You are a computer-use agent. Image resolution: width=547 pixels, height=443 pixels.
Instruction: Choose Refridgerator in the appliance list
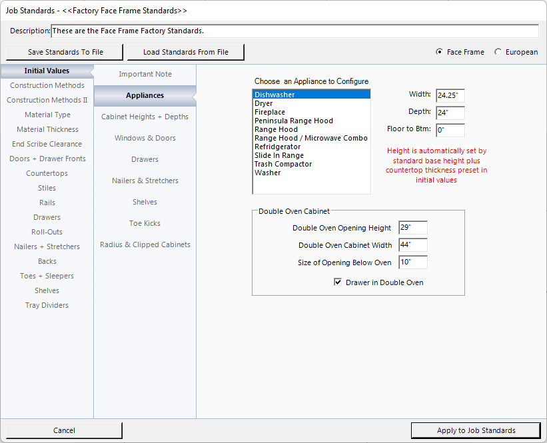(277, 147)
